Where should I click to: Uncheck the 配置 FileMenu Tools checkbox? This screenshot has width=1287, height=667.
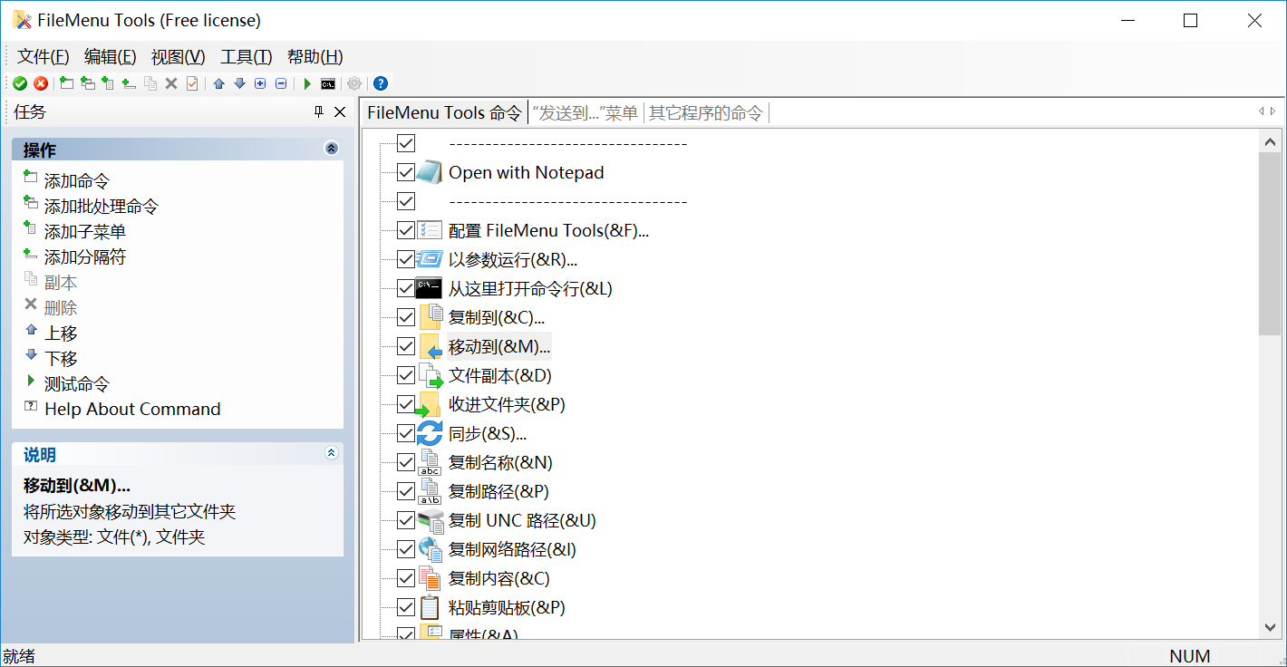(x=406, y=230)
